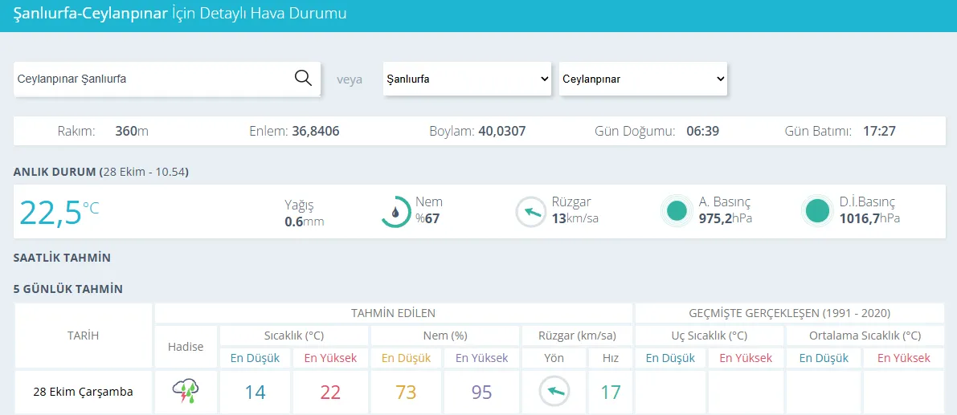Click the wind direction icon in forecast row
This screenshot has height=415, width=957.
[554, 392]
